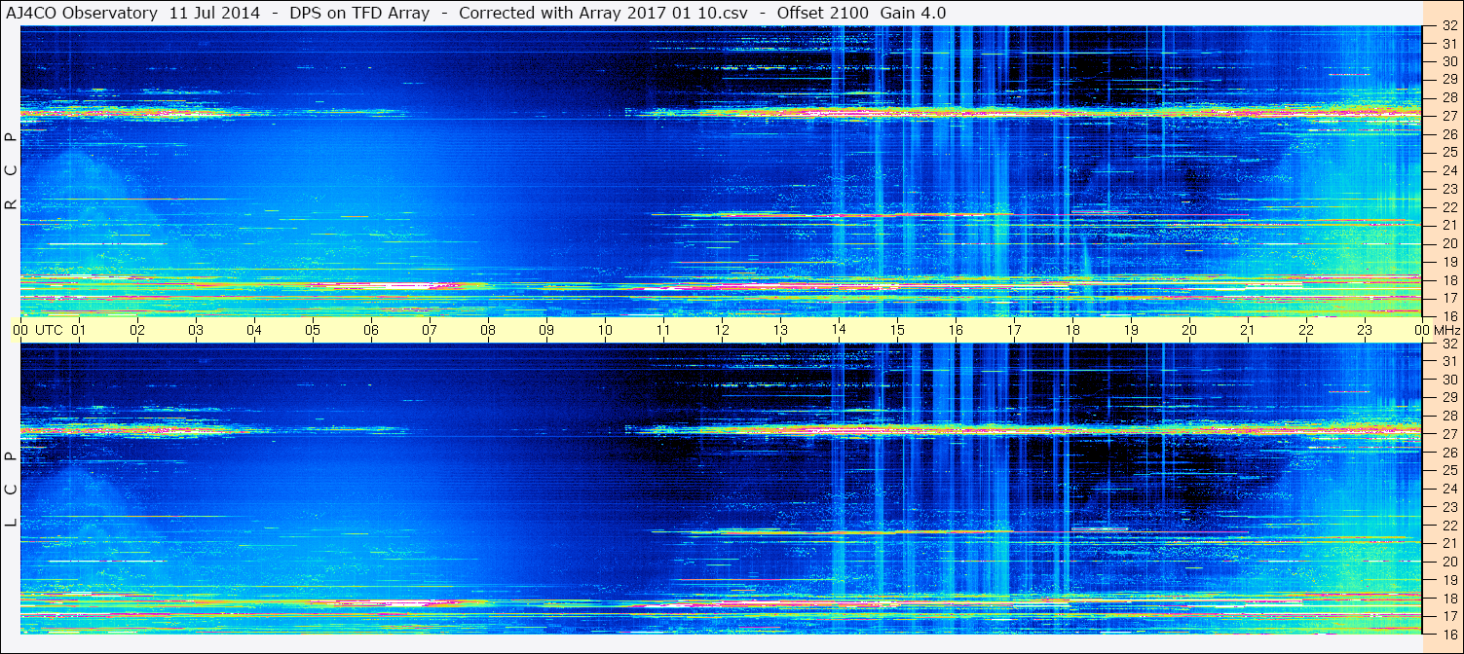Screen dimensions: 1464x654
Task: Click the 19 hour mark on UTC axis
Action: pyautogui.click(x=1131, y=330)
